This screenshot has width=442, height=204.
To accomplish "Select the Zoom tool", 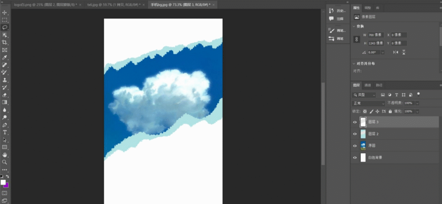I will (x=4, y=162).
